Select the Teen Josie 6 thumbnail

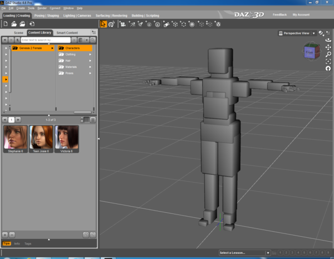[x=41, y=139]
